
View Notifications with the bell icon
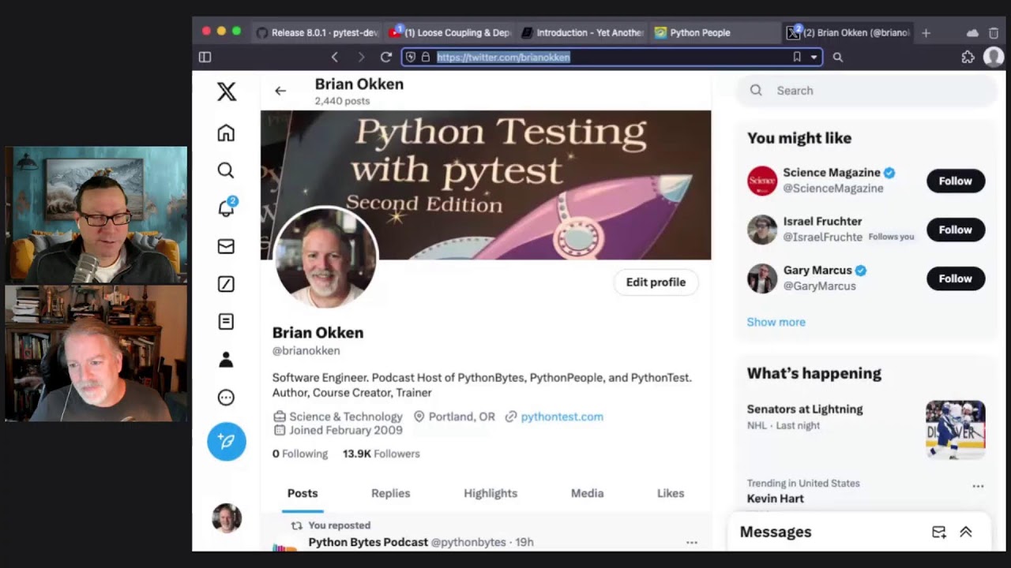[x=226, y=208]
